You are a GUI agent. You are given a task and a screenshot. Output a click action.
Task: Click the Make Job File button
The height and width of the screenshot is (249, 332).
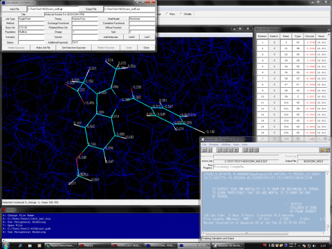tap(43, 48)
